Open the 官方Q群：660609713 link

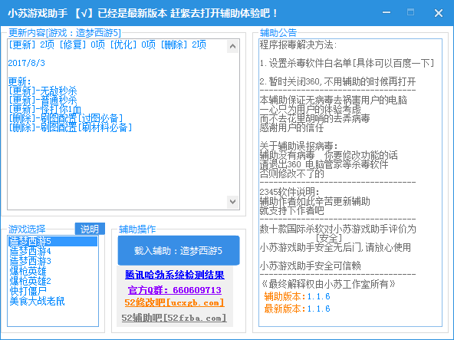pos(175,290)
